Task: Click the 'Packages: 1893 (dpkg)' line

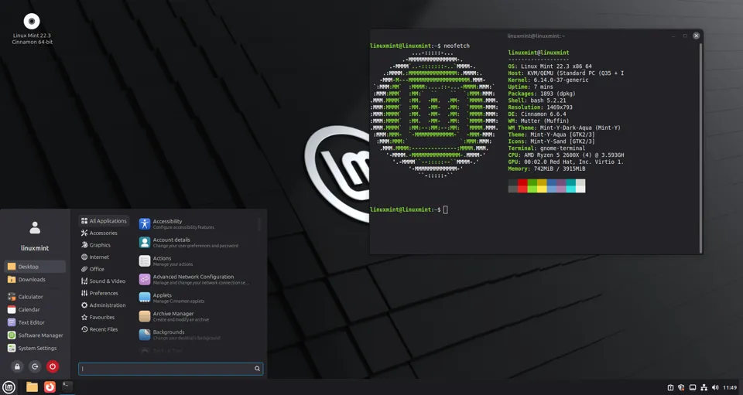Action: pos(542,94)
